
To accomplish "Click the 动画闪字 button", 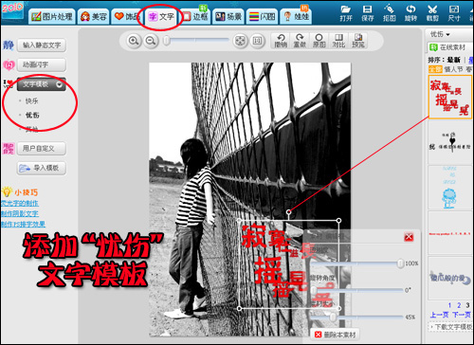I will 42,64.
